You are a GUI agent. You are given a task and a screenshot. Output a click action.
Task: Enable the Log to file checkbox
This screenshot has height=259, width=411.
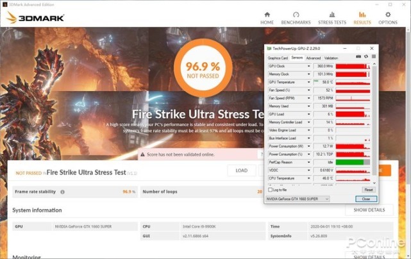pyautogui.click(x=270, y=190)
